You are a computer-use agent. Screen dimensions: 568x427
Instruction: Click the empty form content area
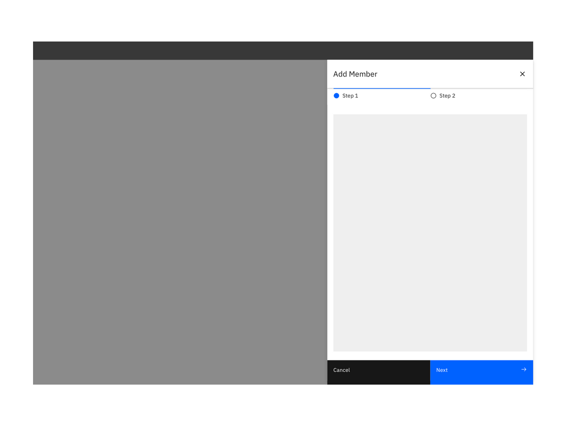(430, 232)
